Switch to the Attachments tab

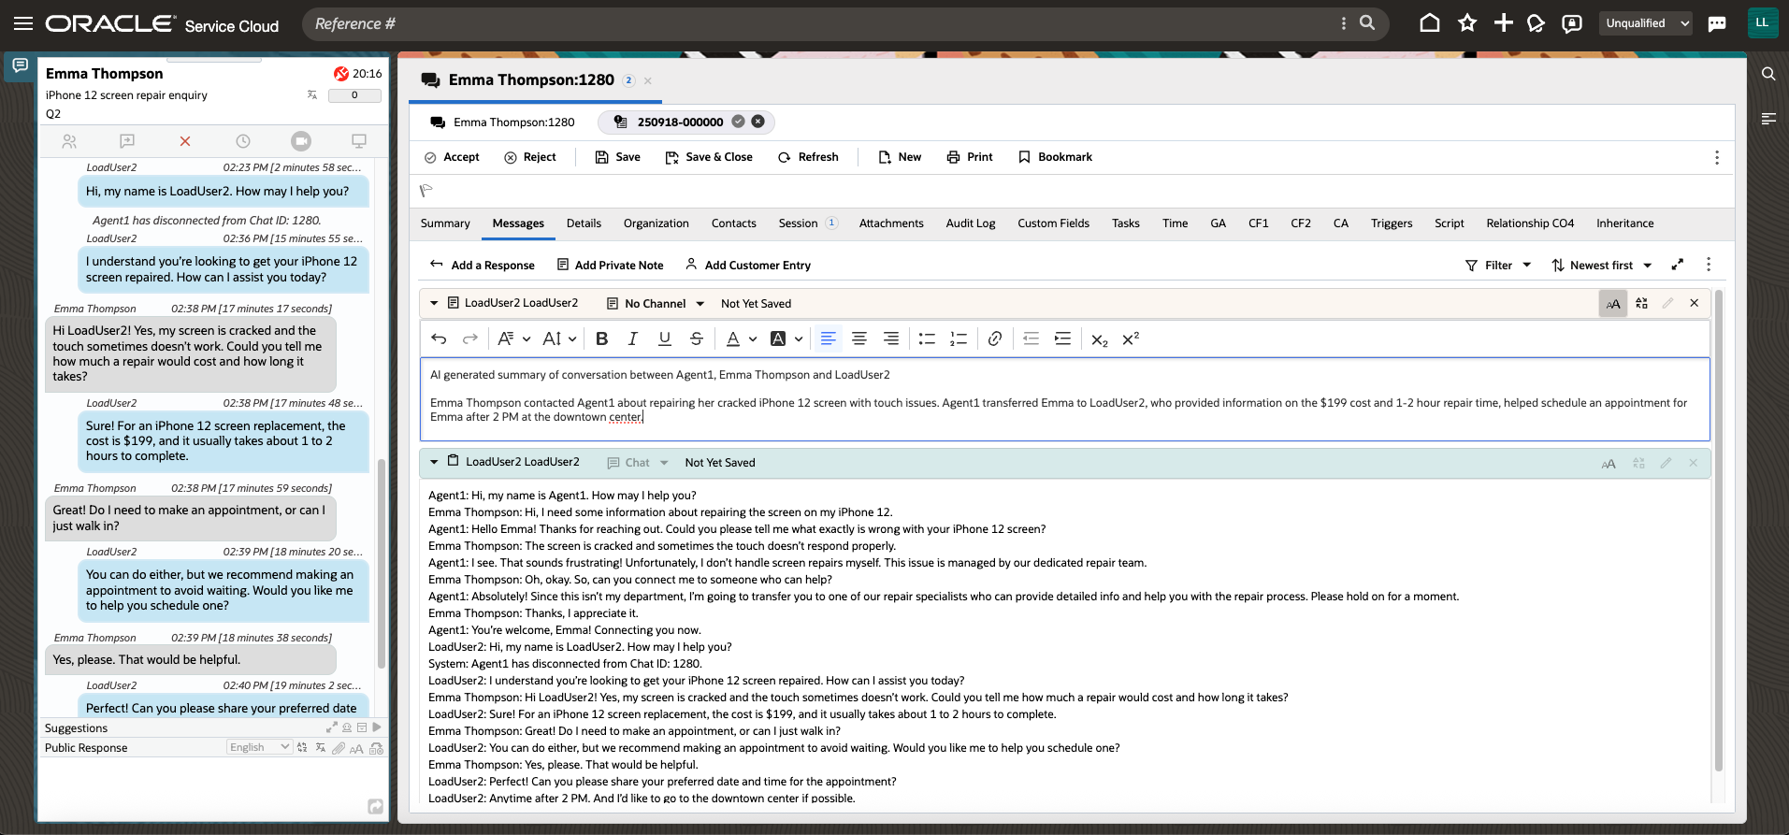pos(891,223)
